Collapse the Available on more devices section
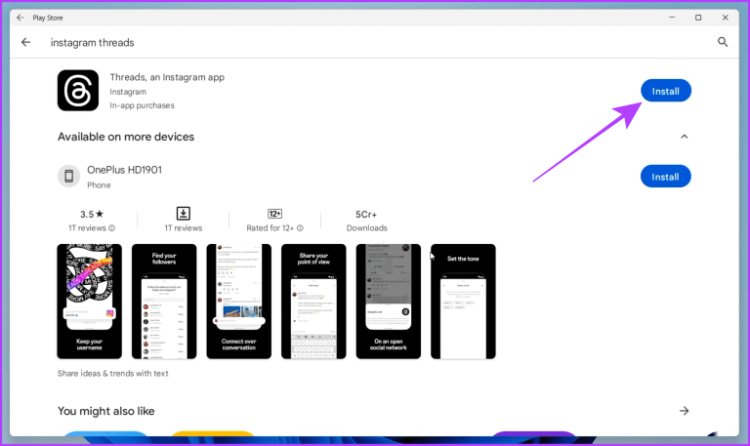The height and width of the screenshot is (446, 750). 684,137
